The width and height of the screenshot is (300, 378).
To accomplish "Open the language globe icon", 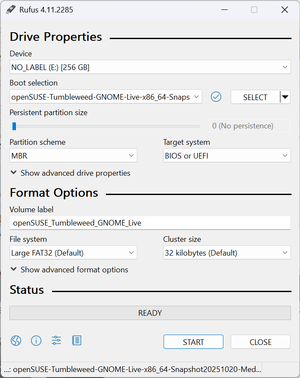I will [16, 341].
